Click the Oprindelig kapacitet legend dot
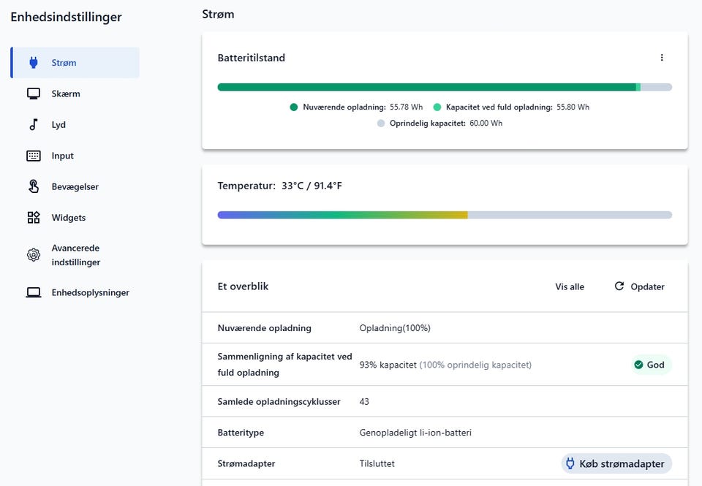This screenshot has height=486, width=702. point(380,124)
